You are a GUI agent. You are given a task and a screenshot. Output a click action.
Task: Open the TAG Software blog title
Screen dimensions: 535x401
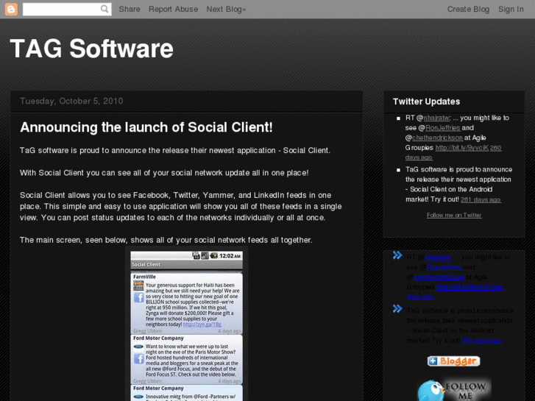pyautogui.click(x=92, y=49)
